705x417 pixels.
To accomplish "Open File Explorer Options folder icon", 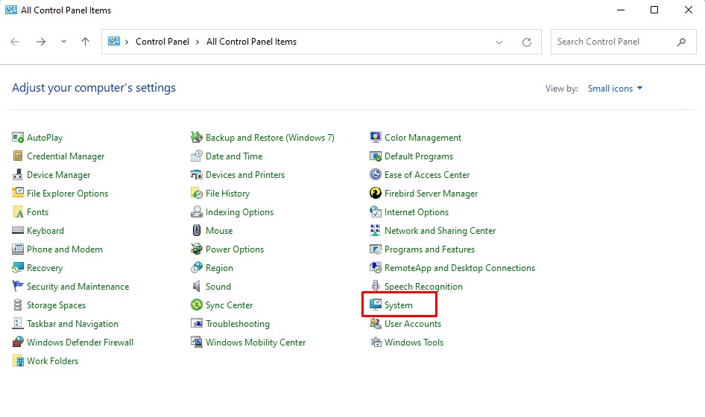I will 18,193.
